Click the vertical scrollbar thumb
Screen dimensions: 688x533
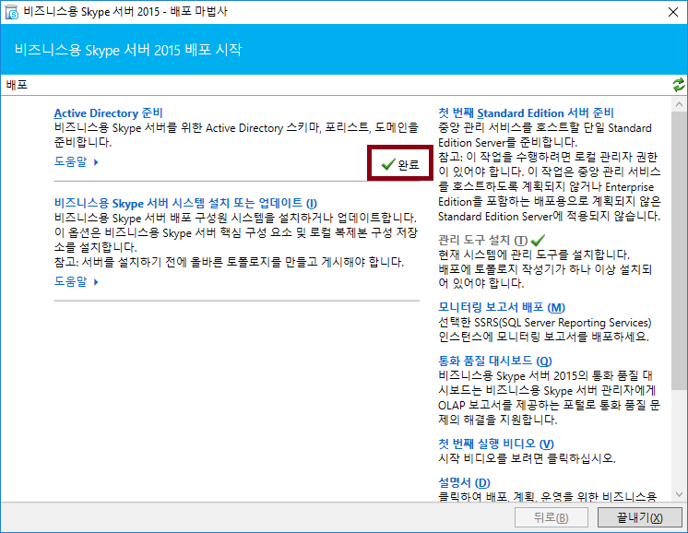click(x=679, y=250)
